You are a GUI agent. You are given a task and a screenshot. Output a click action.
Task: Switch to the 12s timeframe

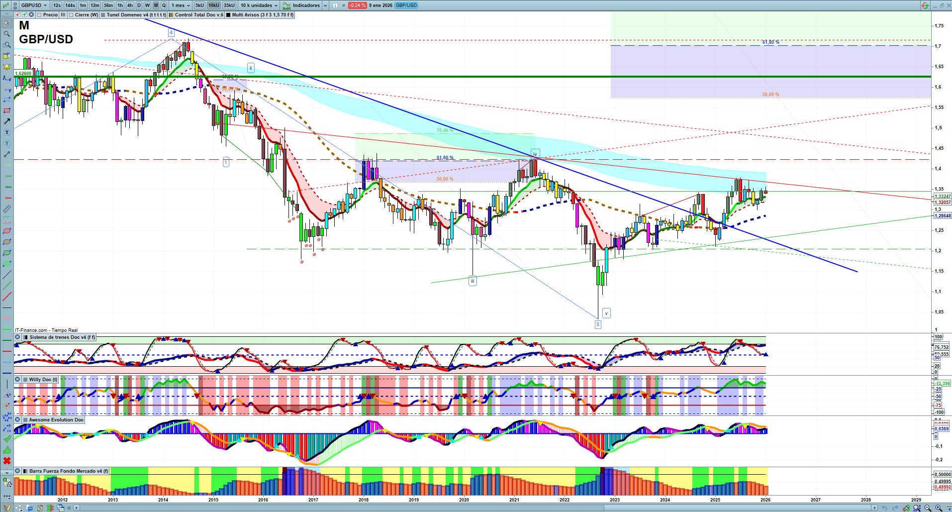[57, 5]
